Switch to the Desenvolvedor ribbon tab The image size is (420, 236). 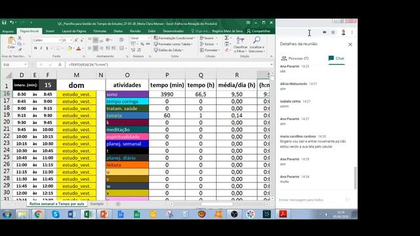coord(173,31)
